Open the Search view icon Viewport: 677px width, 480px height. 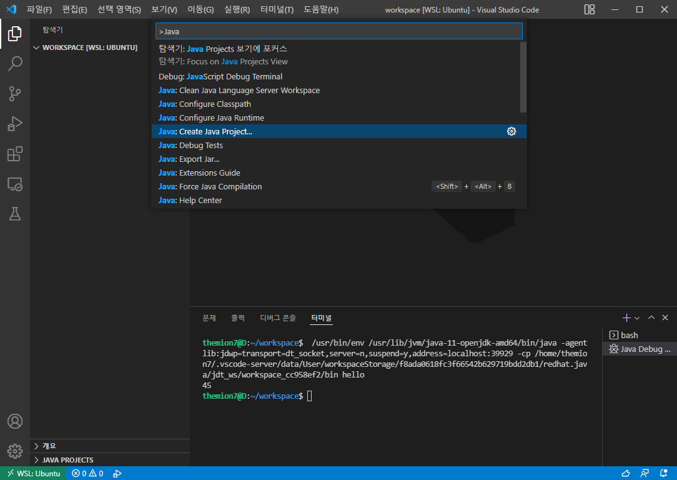(x=15, y=64)
